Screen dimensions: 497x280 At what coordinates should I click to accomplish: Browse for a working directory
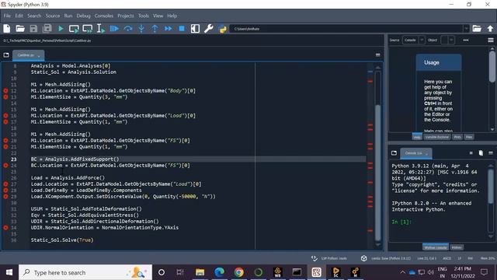[x=477, y=29]
